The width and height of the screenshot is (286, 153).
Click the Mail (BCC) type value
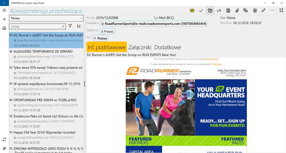(166, 18)
